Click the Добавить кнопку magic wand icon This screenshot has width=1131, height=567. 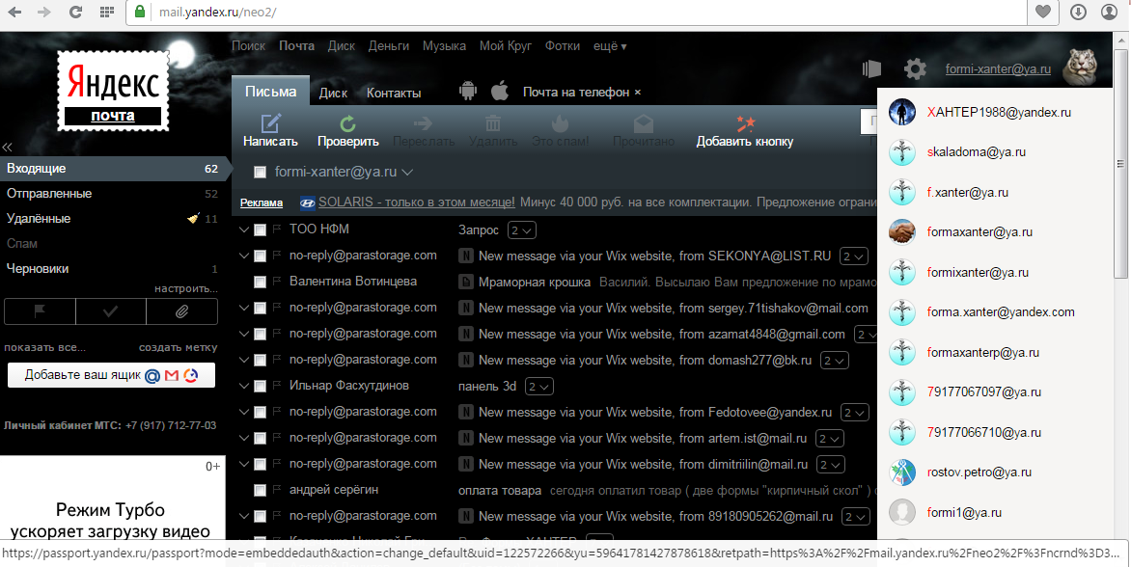[x=745, y=123]
